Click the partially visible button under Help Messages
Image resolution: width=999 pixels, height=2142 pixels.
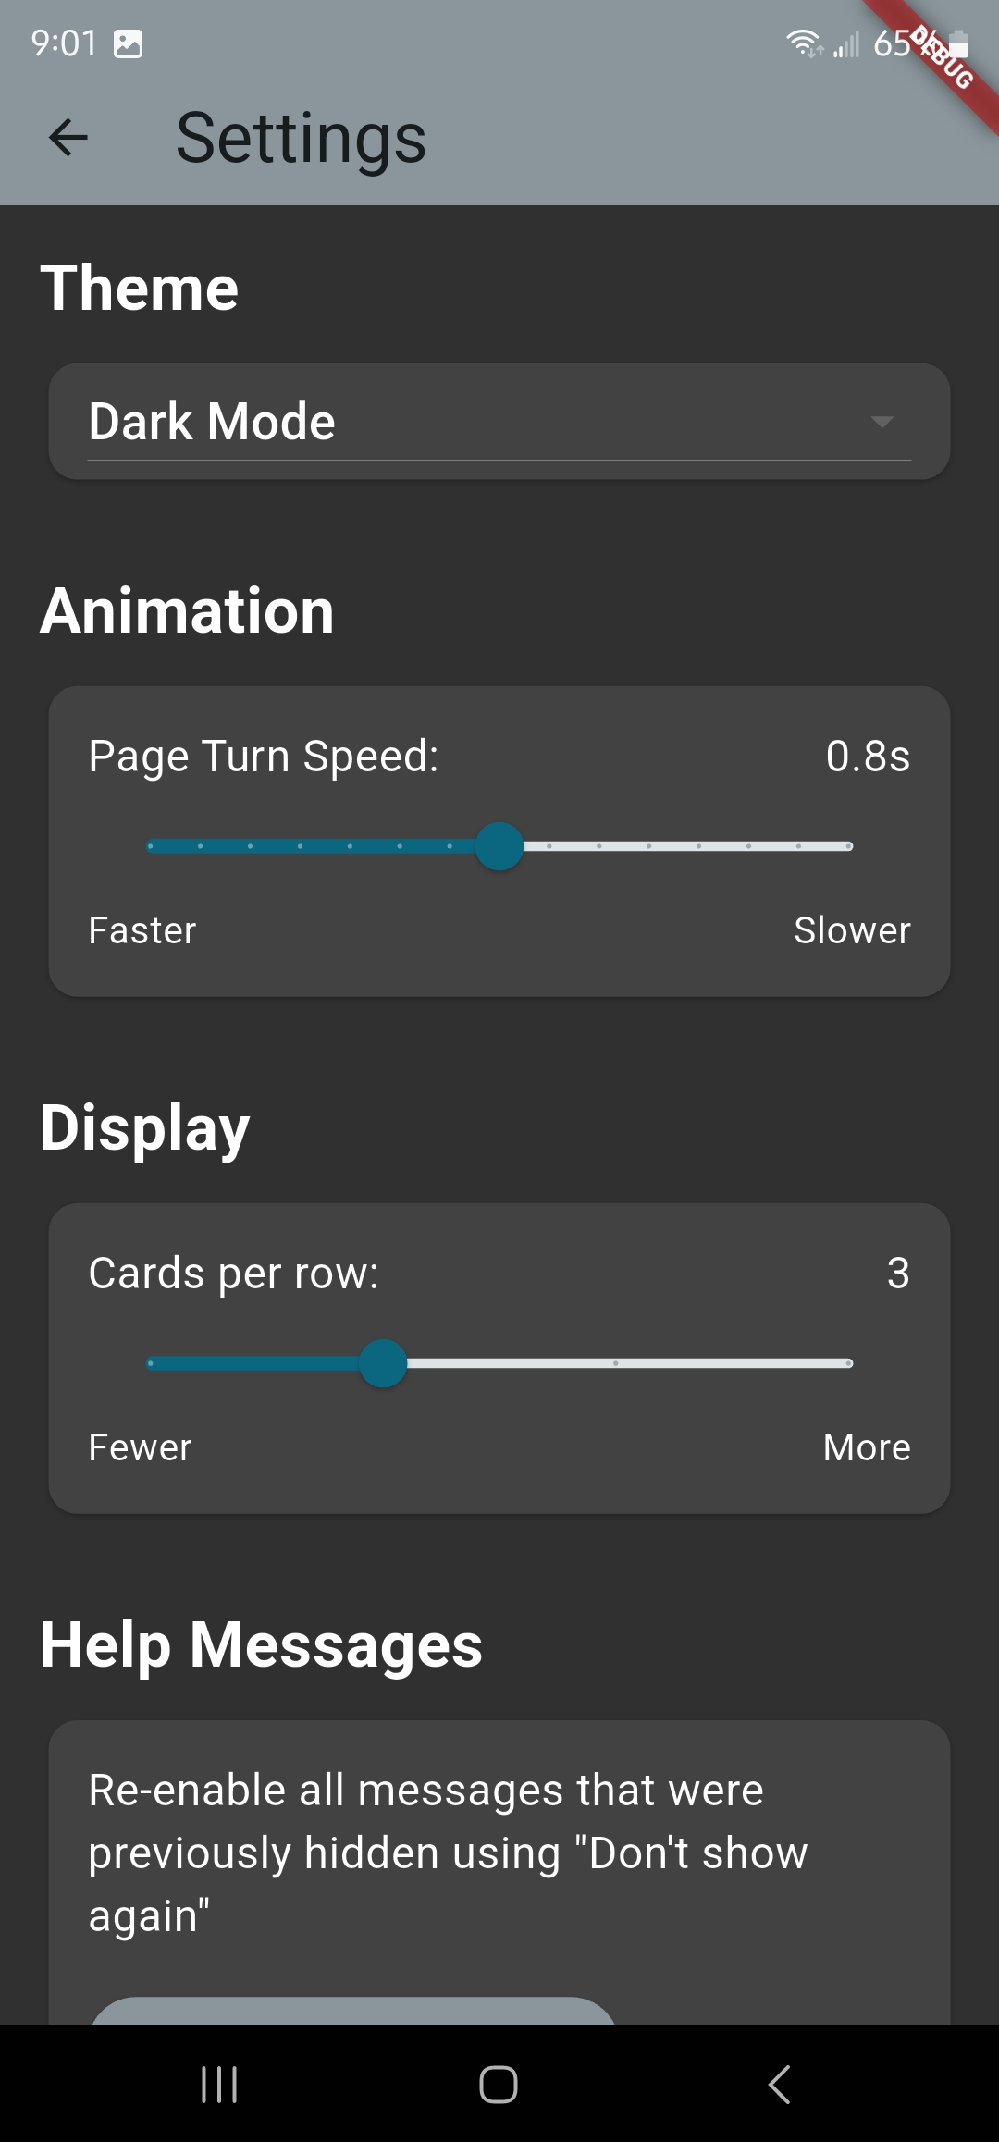[x=353, y=2011]
